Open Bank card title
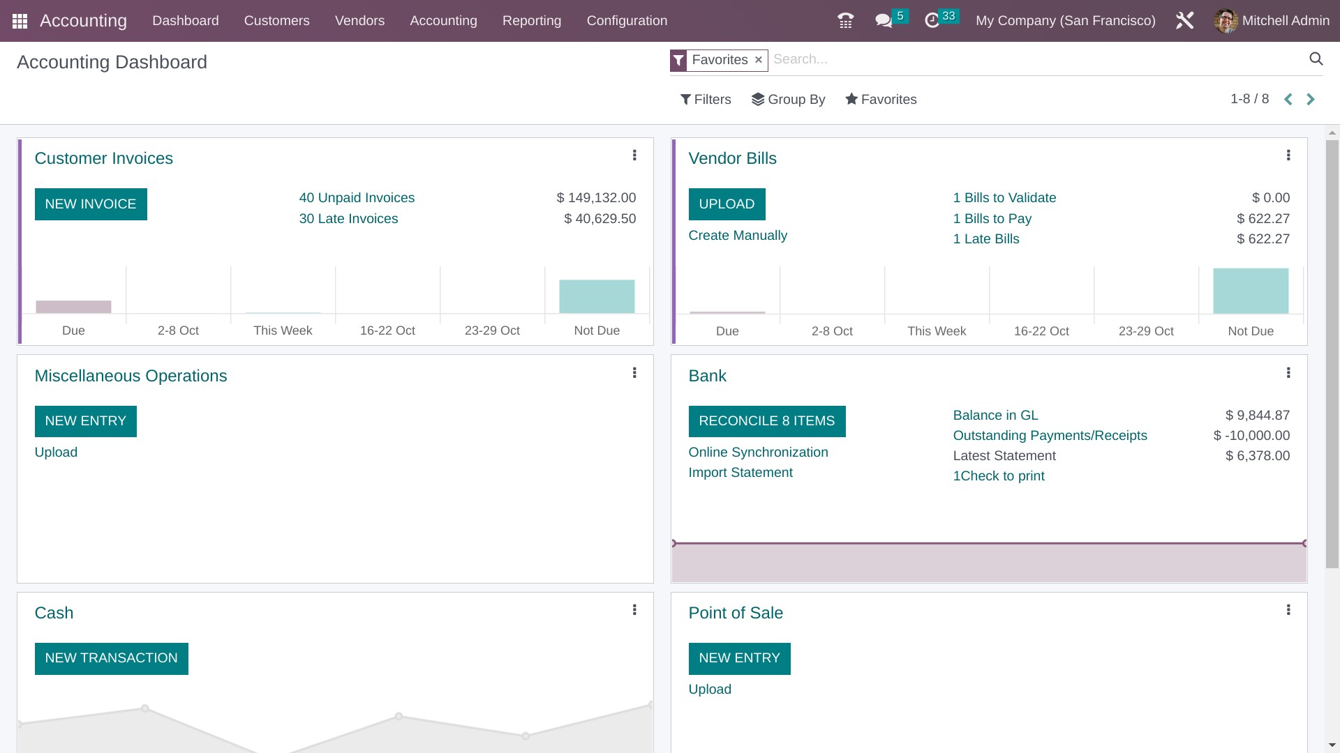This screenshot has width=1340, height=753. click(x=707, y=376)
